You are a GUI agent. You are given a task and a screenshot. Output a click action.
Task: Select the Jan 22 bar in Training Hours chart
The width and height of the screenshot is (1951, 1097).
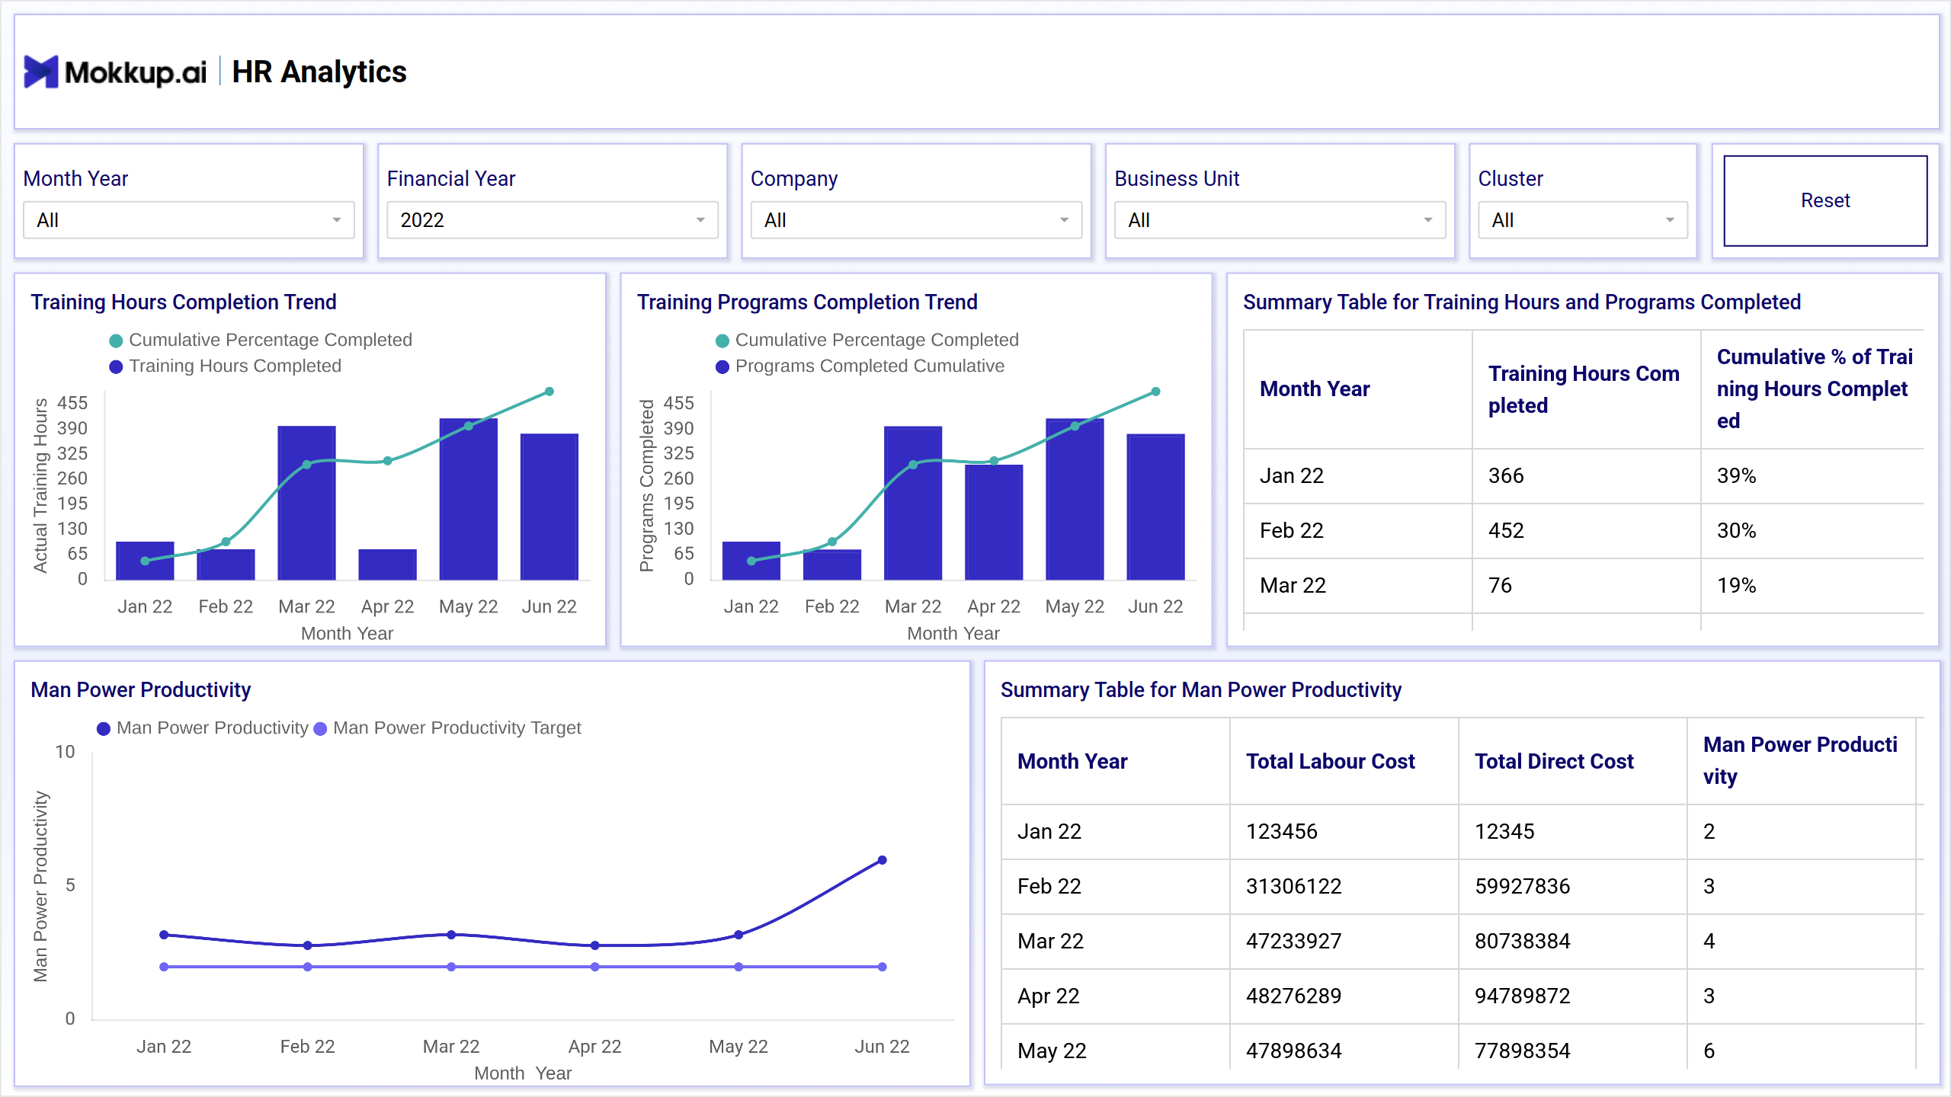pos(145,561)
